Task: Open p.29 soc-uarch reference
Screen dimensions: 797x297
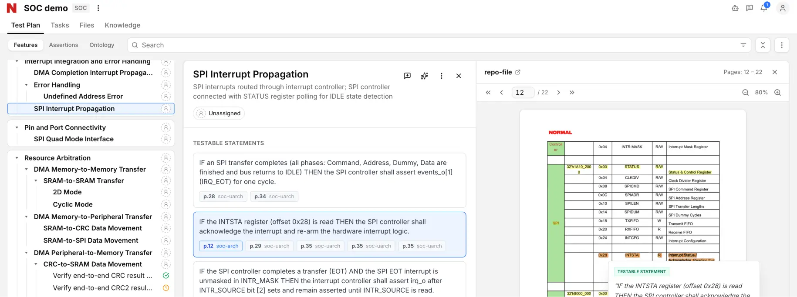Action: coord(269,246)
